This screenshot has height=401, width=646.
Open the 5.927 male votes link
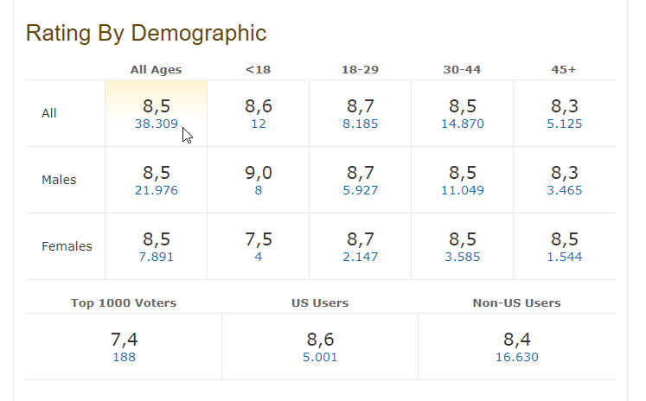pos(360,191)
